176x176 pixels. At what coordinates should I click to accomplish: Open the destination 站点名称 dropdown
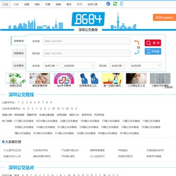pyautogui.click(x=145, y=66)
